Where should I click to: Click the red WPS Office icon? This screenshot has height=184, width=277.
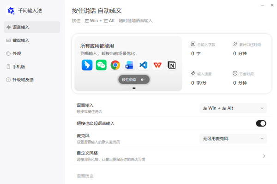[157, 65]
